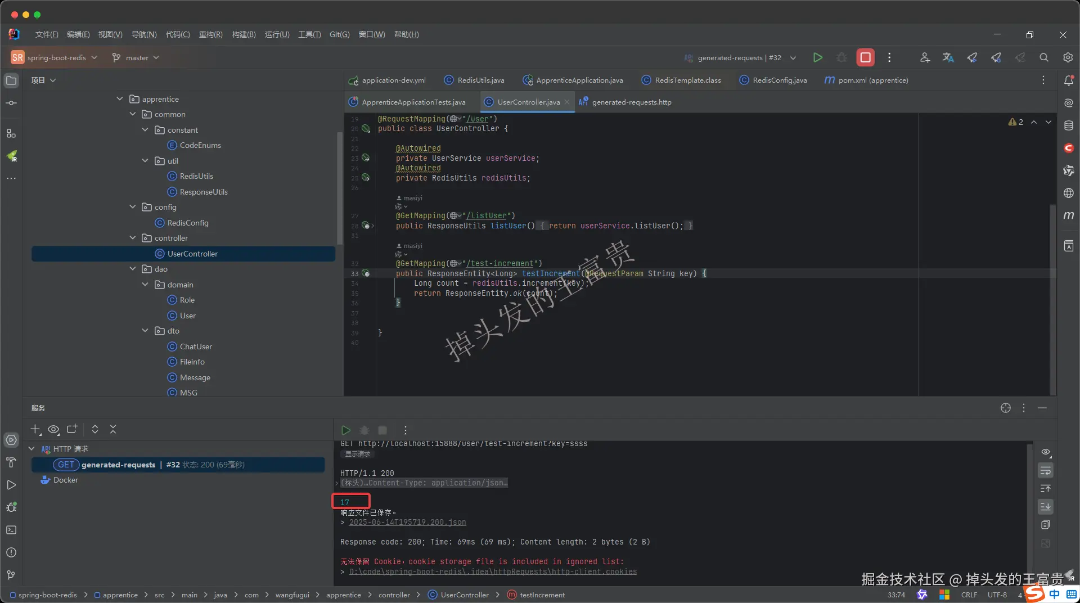Open the Project view mode dropdown
1080x603 pixels.
[x=44, y=80]
